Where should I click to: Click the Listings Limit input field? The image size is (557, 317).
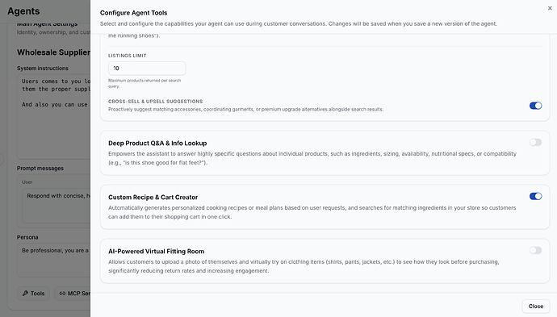point(147,68)
